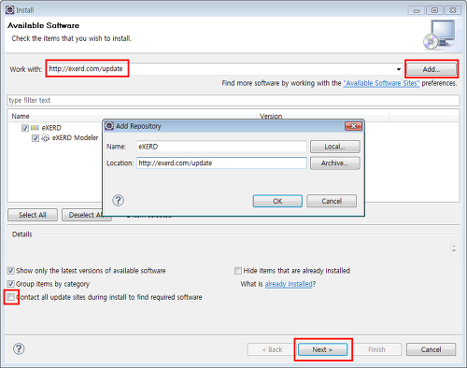Open Available Software Sites preferences link
The image size is (467, 368).
pyautogui.click(x=381, y=83)
